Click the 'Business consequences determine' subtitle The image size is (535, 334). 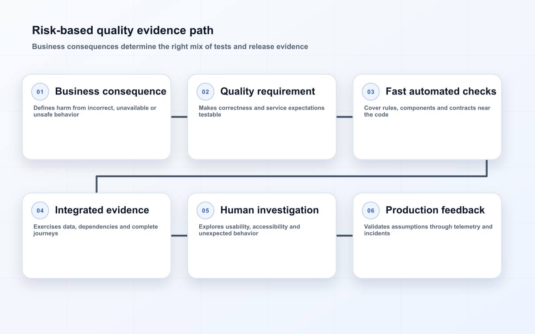[170, 46]
